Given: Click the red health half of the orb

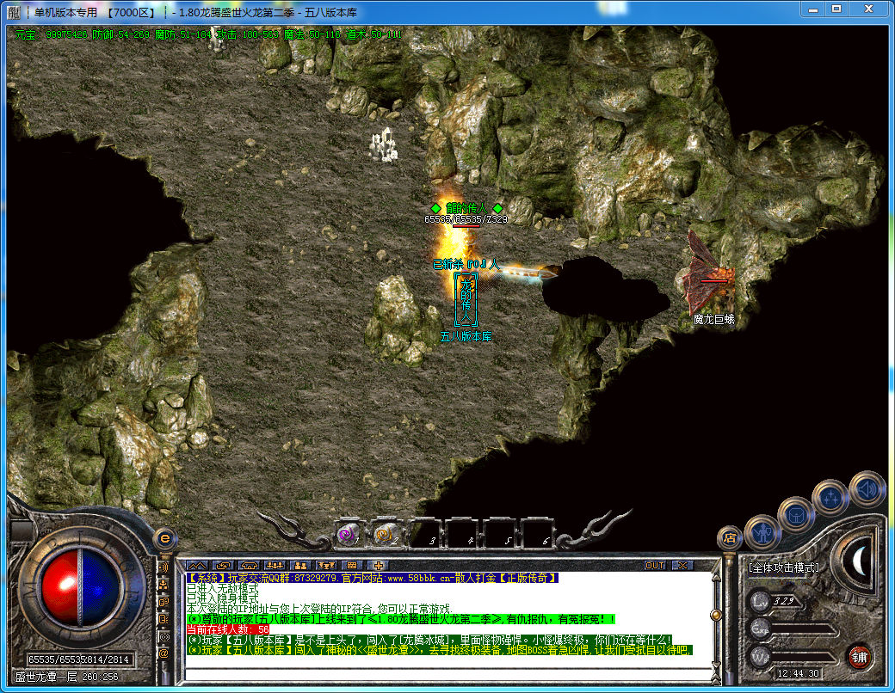Looking at the screenshot, I should (x=60, y=587).
